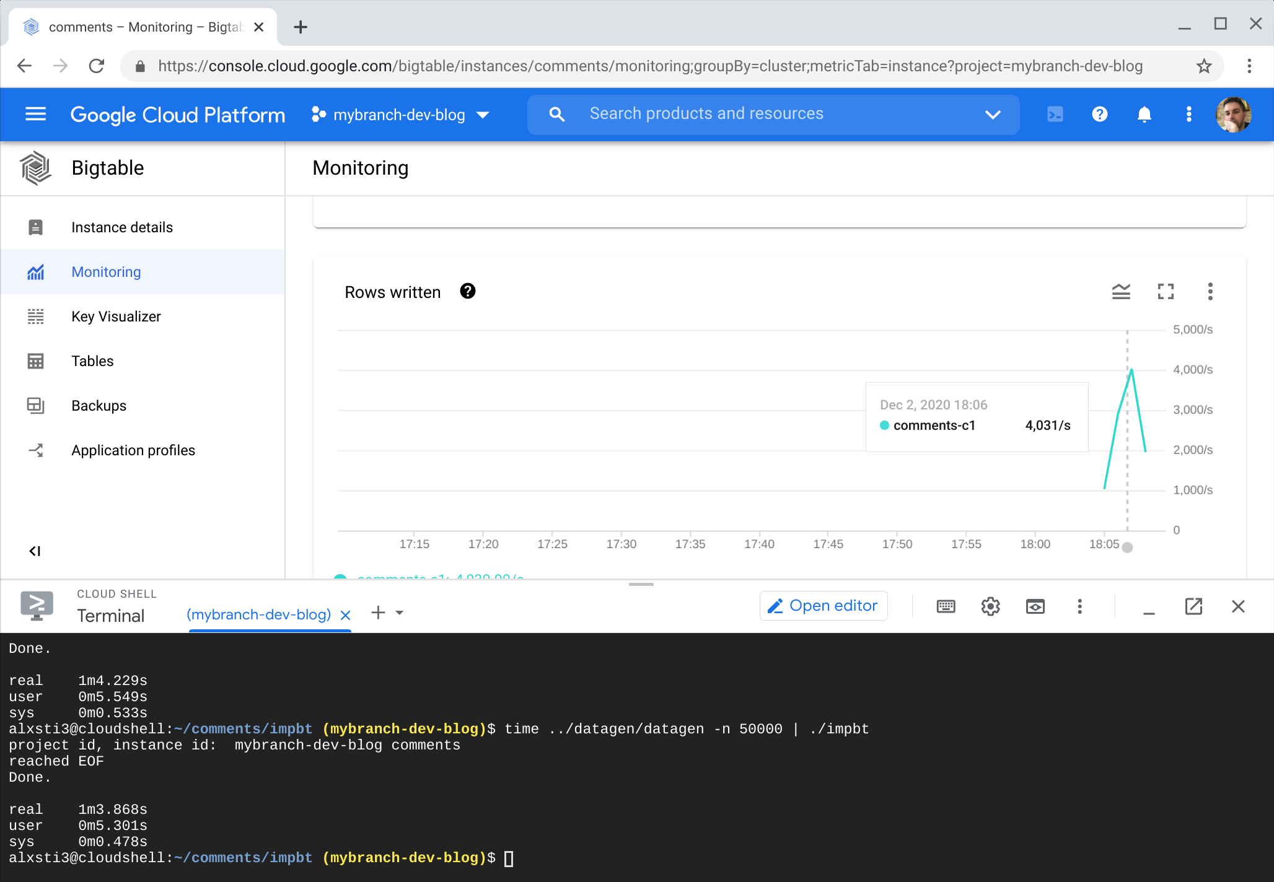
Task: Click the Cloud Shell terminal logo icon
Action: click(37, 605)
